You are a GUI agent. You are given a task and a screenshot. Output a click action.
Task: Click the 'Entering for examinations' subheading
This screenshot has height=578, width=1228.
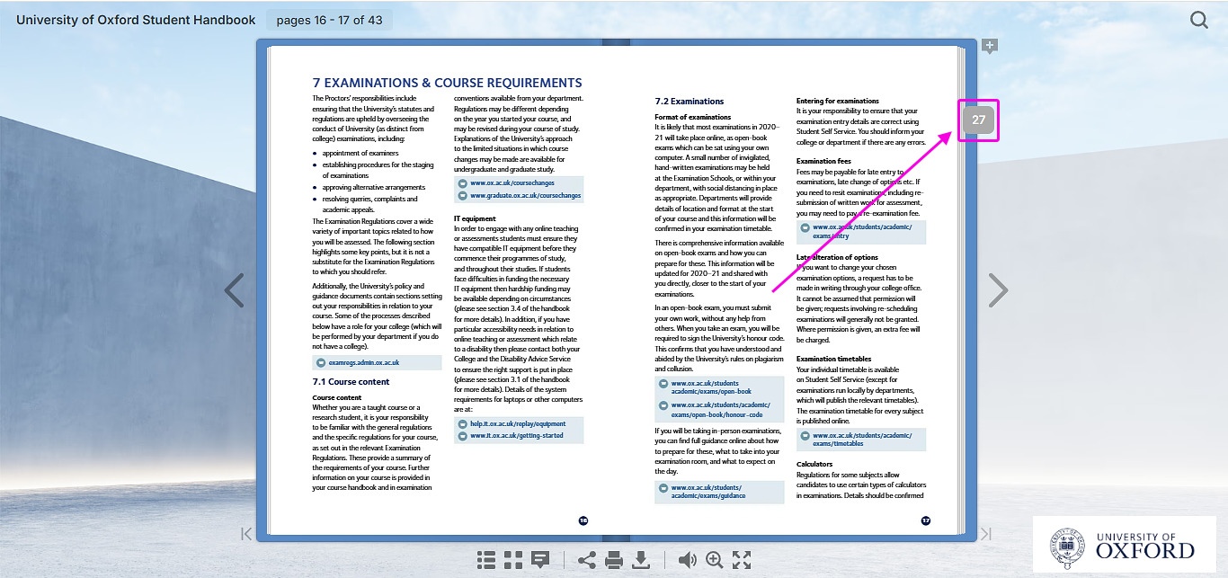point(838,101)
